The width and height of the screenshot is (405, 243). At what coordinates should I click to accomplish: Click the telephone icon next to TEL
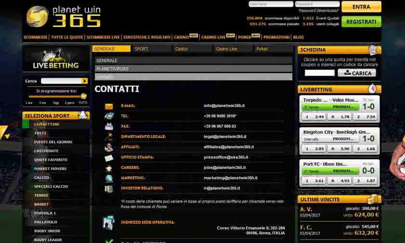point(109,116)
